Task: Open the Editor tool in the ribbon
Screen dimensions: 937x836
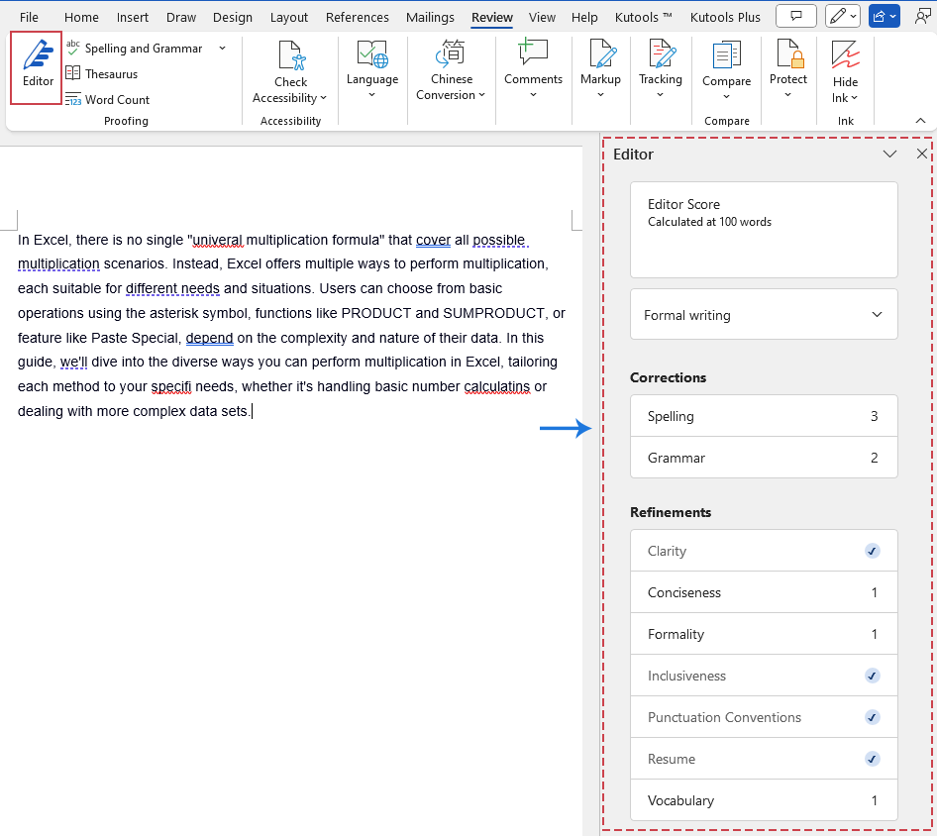Action: 37,66
